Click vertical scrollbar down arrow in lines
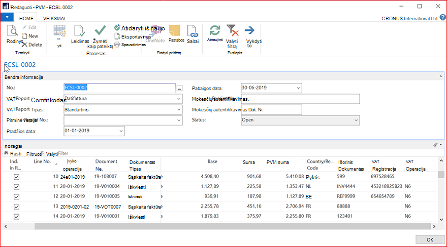Screen dimensions: 447x247 (x=441, y=220)
